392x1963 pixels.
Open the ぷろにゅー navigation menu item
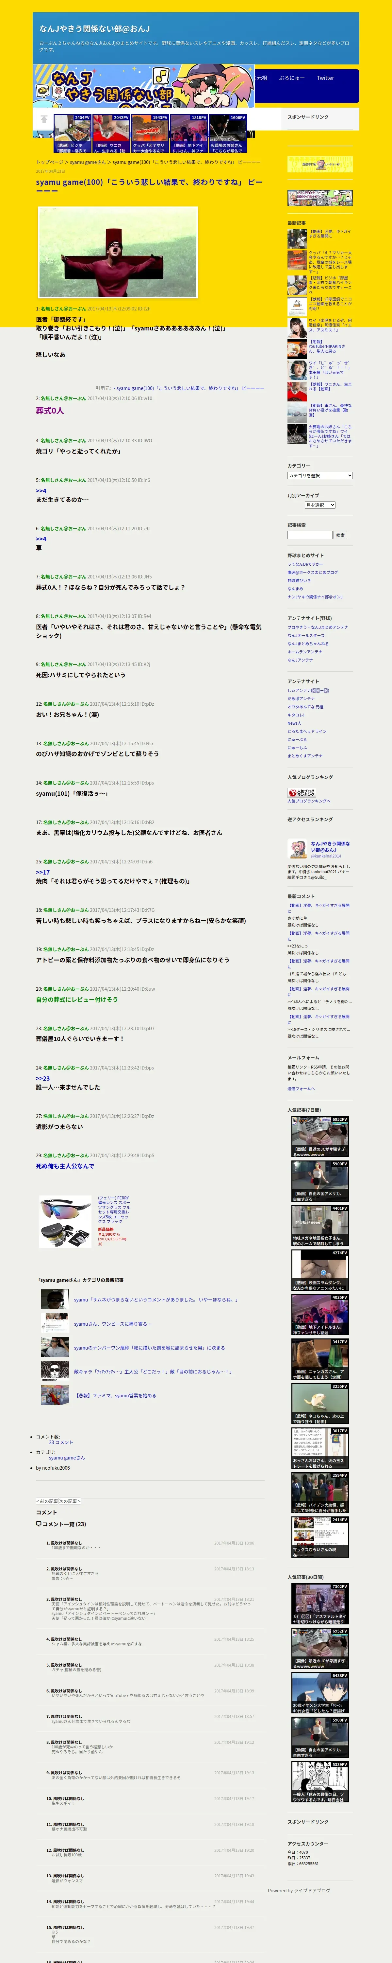(x=291, y=78)
